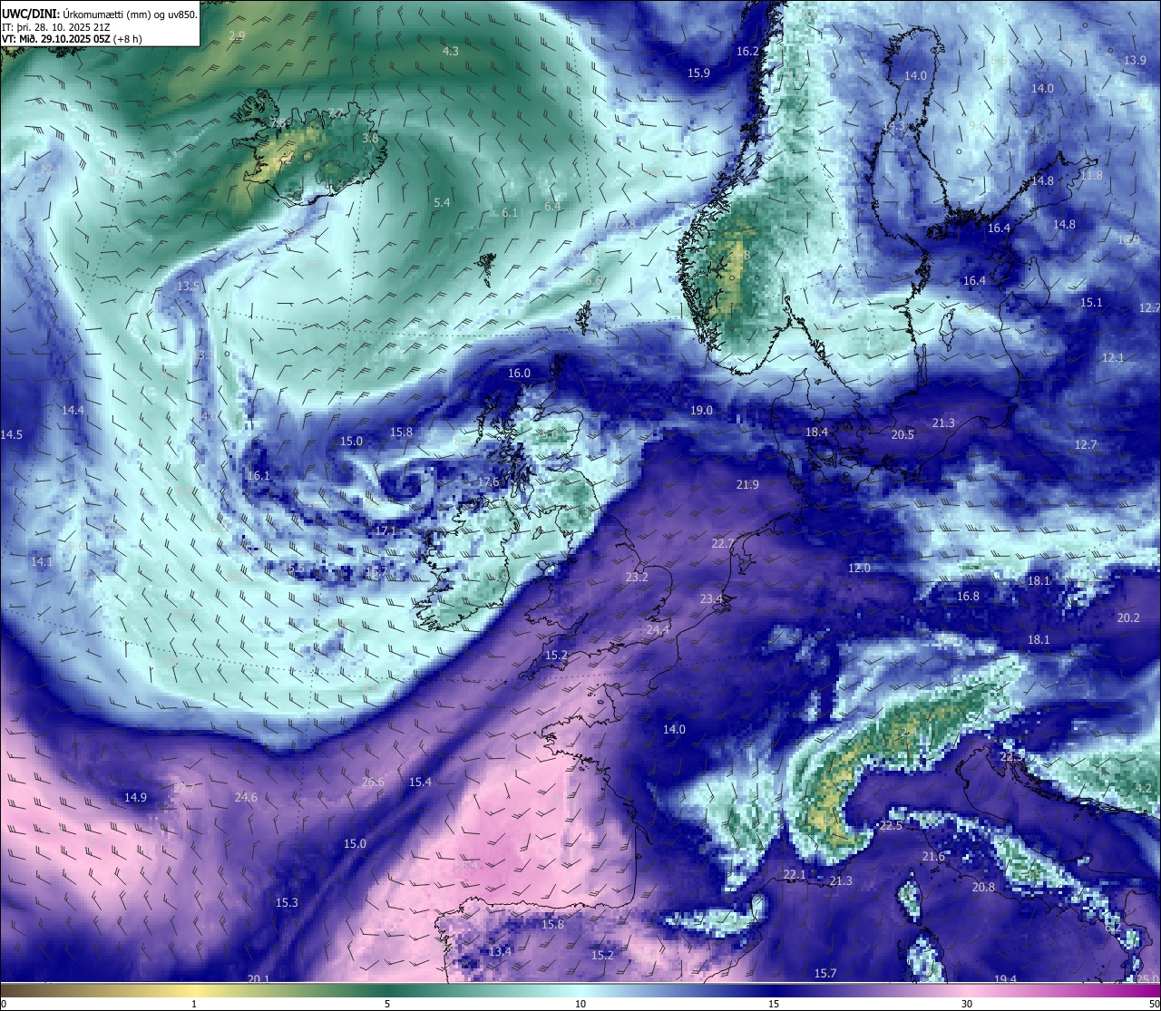
Task: Select the 5.4 value southeast of Iceland
Action: click(442, 202)
